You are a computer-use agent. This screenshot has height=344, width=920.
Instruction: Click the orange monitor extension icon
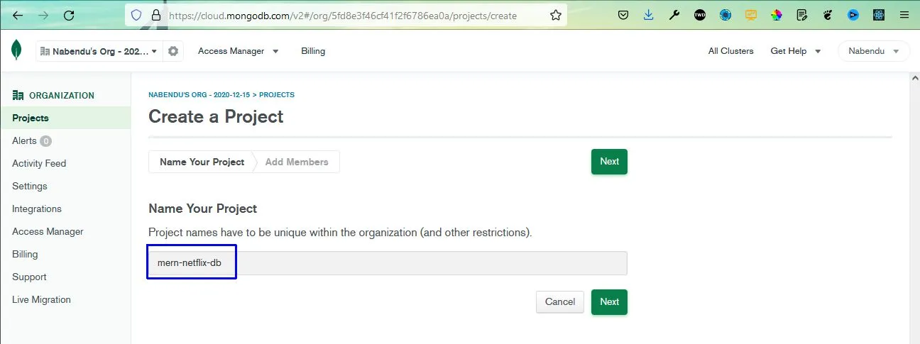[x=751, y=15]
